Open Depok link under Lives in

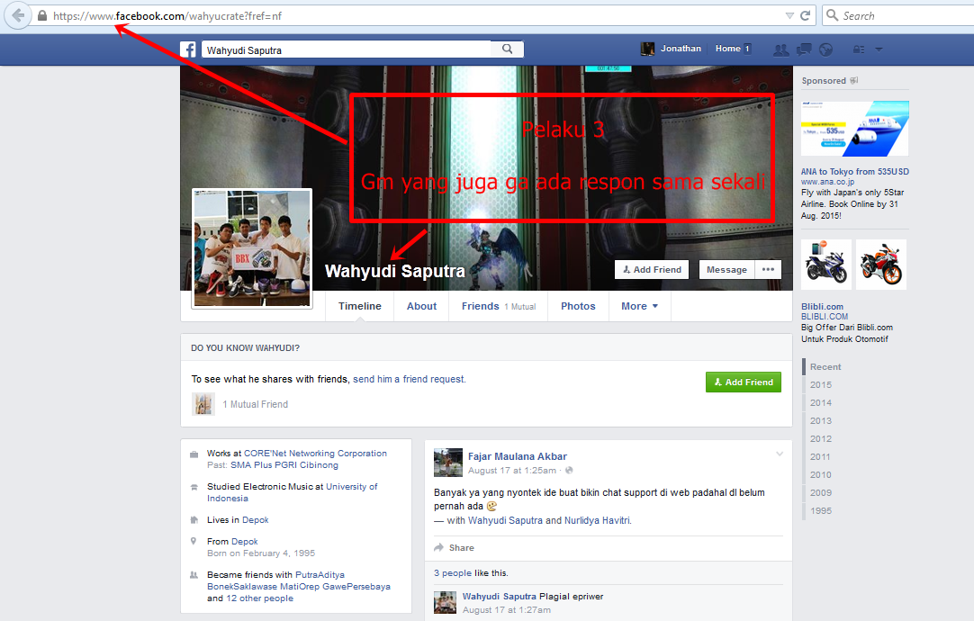coord(256,520)
